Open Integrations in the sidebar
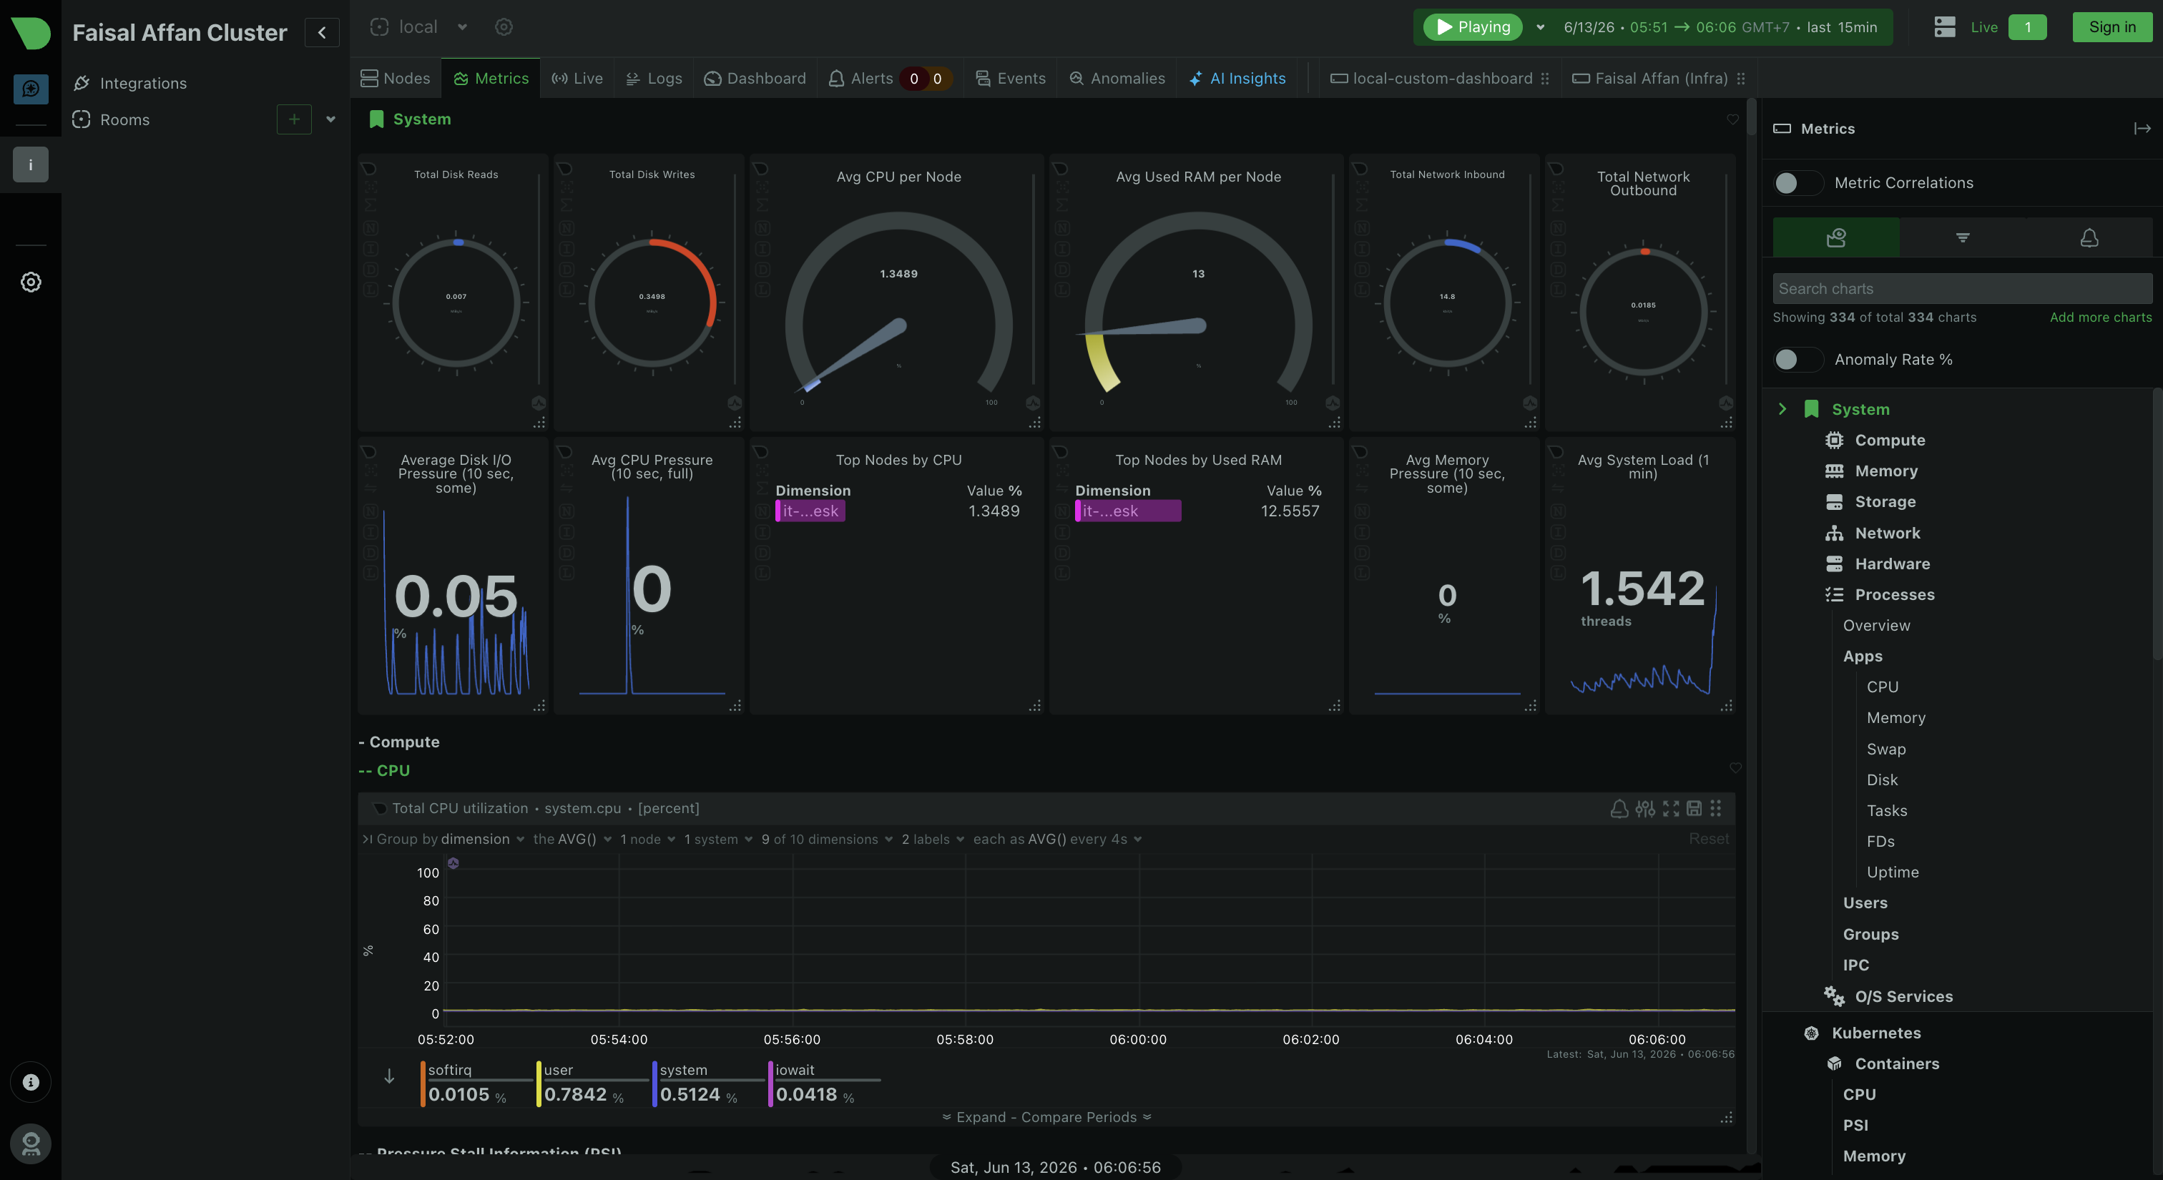 pyautogui.click(x=144, y=83)
